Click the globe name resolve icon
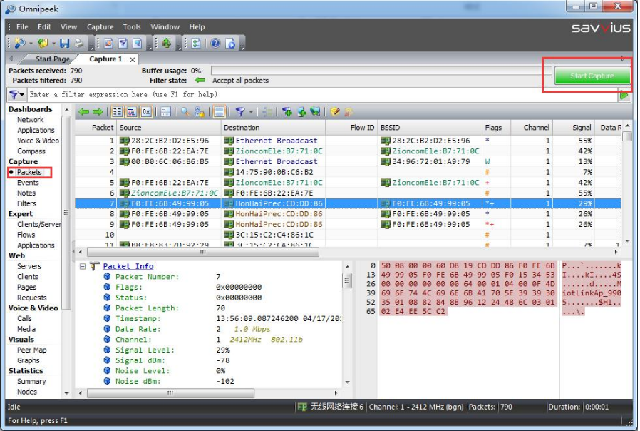The image size is (640, 431). 315,112
